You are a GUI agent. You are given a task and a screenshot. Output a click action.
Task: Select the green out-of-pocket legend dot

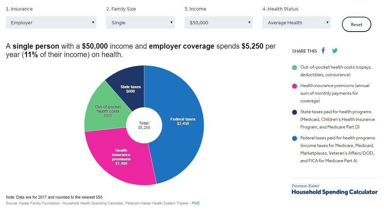pos(294,68)
